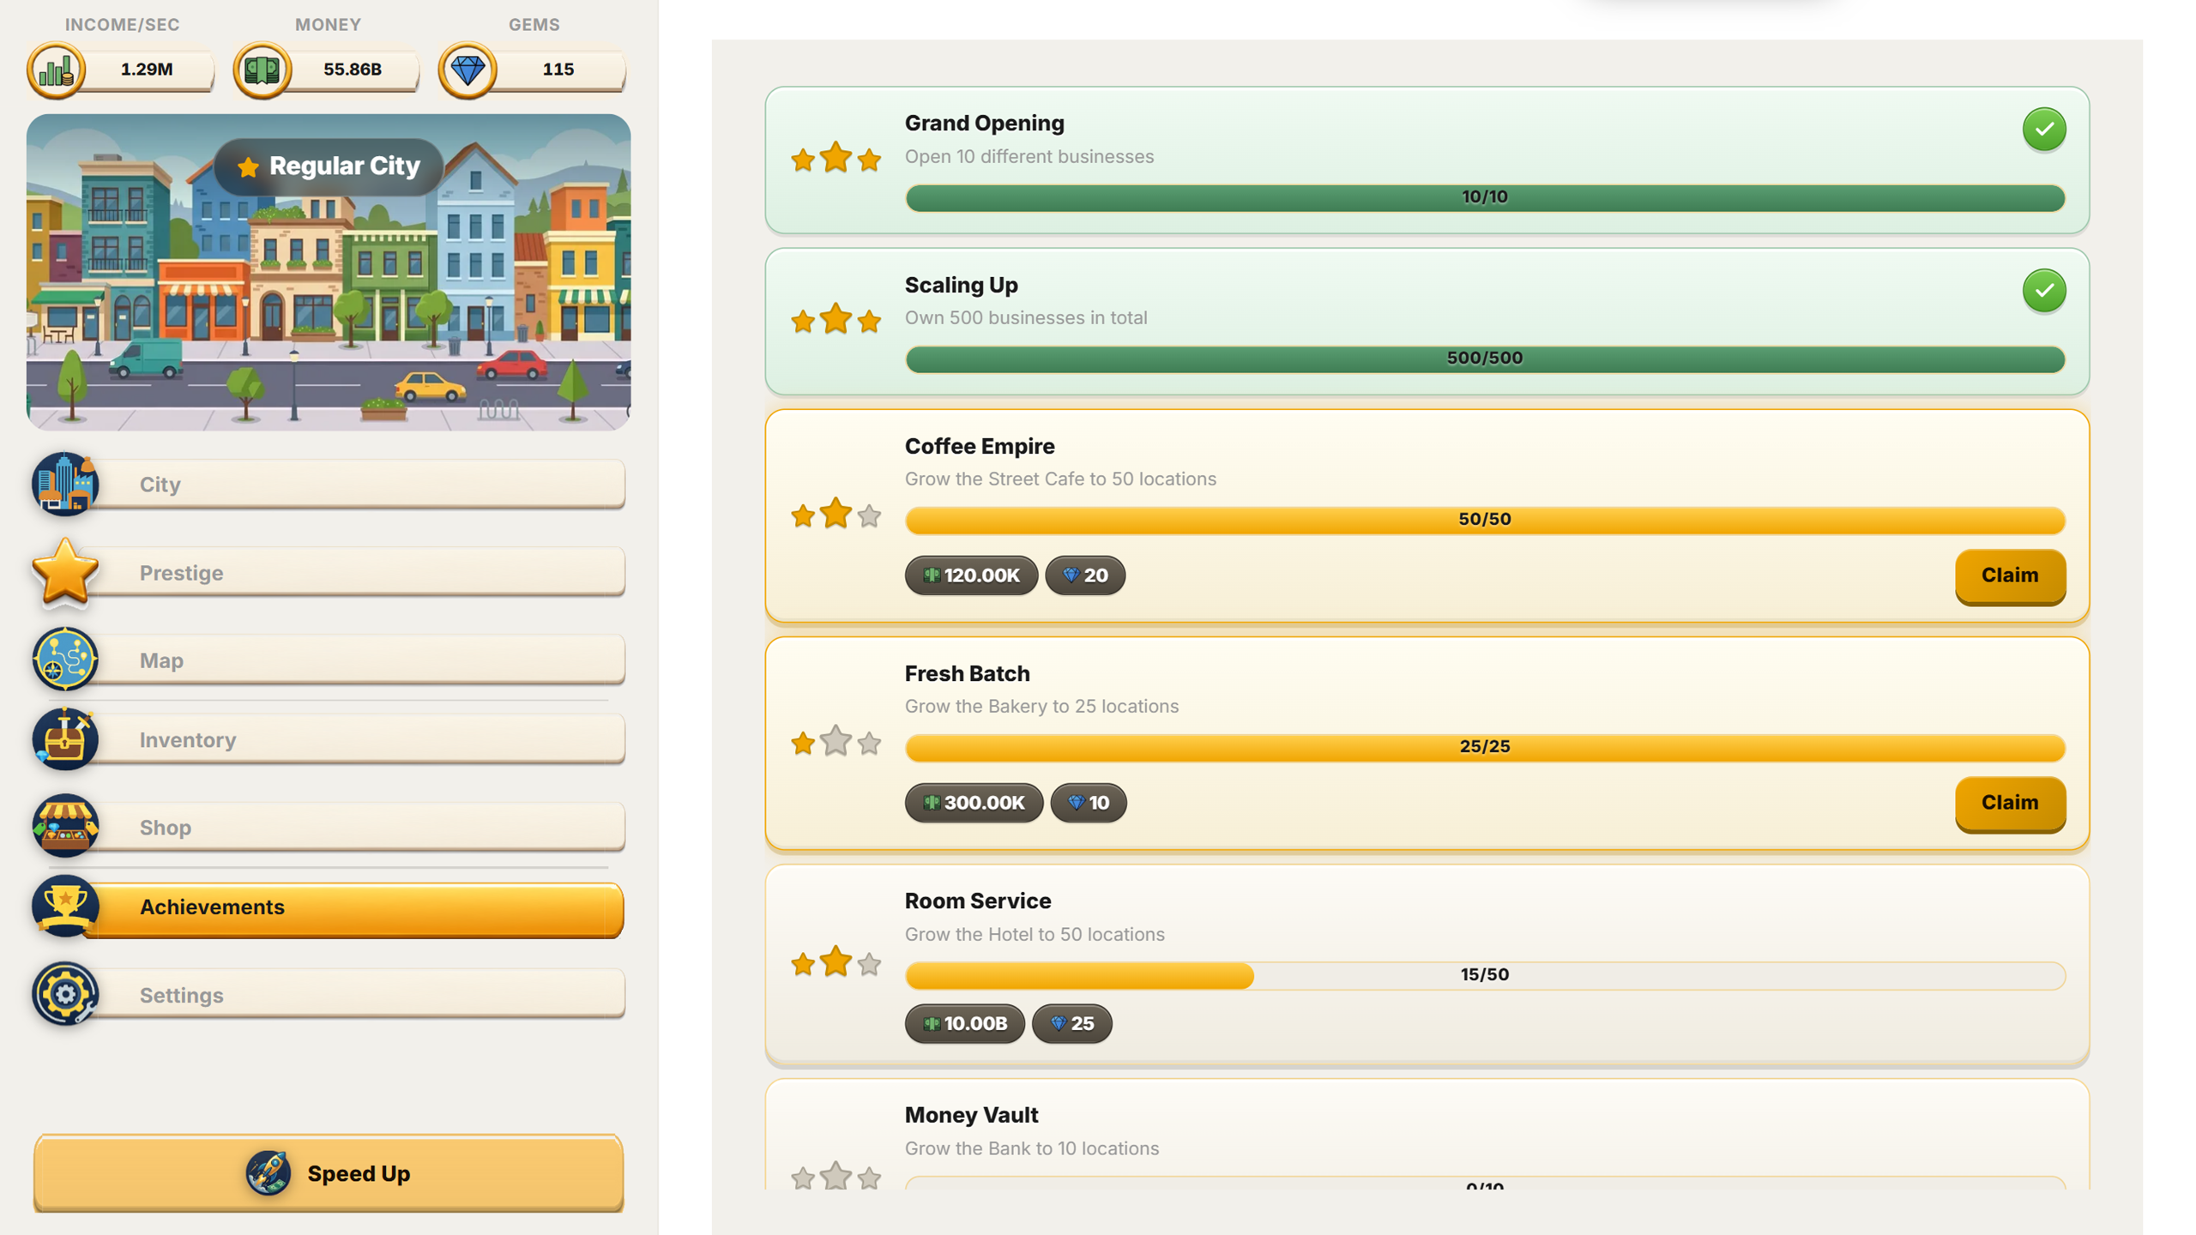The width and height of the screenshot is (2196, 1235).
Task: Click the 55.86B money value
Action: click(353, 69)
